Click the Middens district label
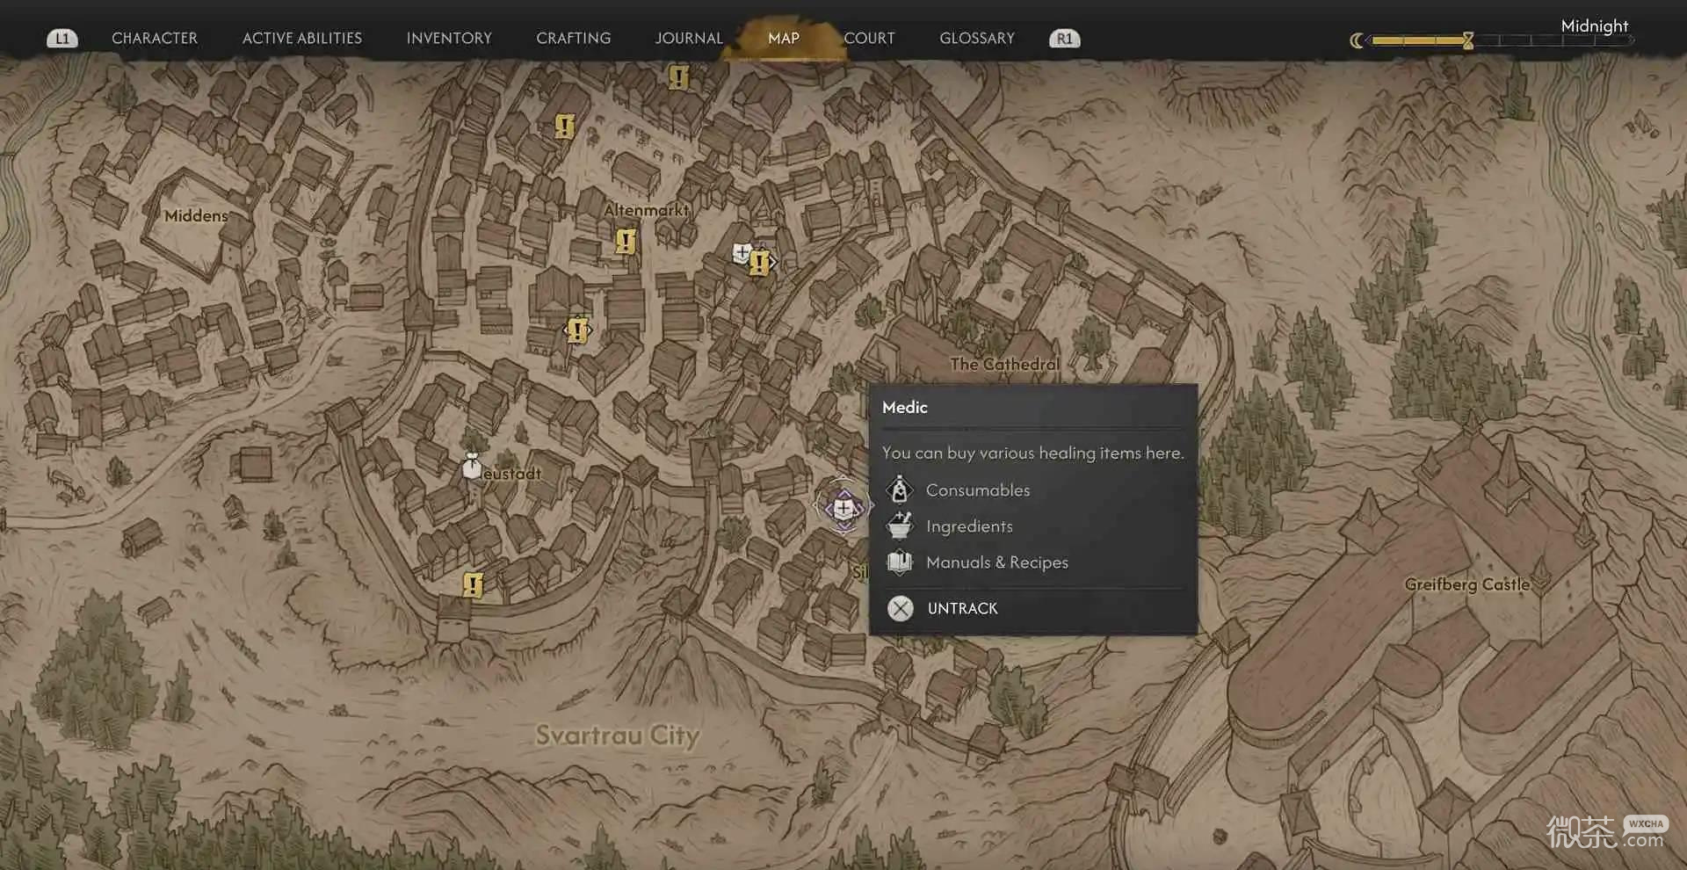 click(x=196, y=215)
